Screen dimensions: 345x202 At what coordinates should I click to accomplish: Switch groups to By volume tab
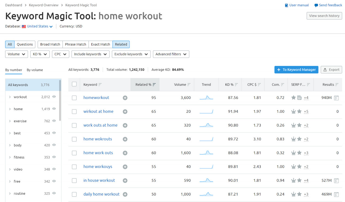click(35, 70)
